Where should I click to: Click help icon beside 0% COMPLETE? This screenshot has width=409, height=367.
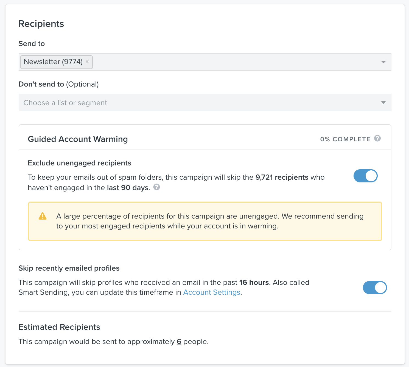[x=377, y=138]
